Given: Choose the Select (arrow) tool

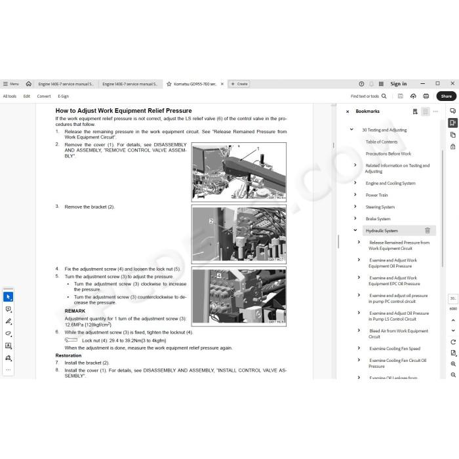Looking at the screenshot, I should [x=8, y=297].
